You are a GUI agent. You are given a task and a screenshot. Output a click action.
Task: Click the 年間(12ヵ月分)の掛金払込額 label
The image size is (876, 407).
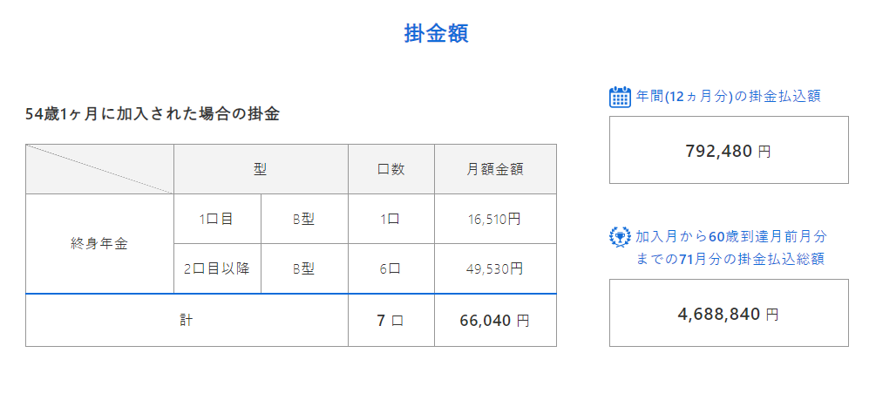coord(728,96)
